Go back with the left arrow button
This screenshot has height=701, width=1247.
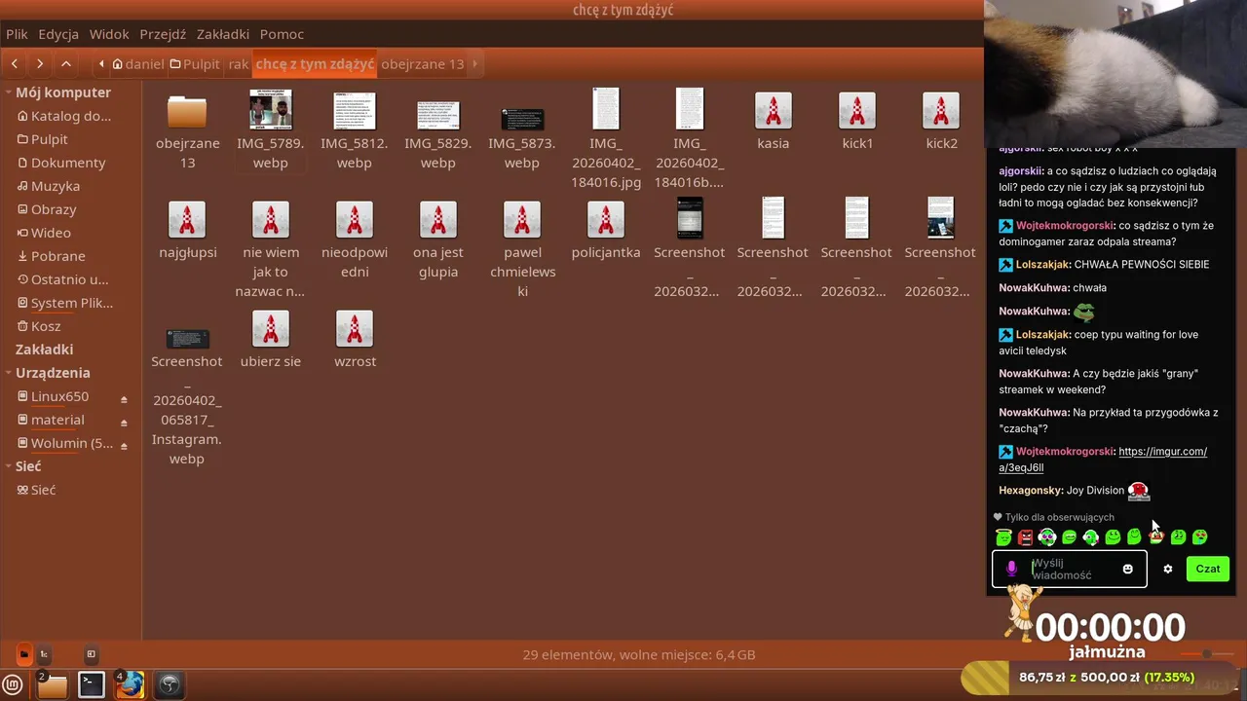pos(15,64)
